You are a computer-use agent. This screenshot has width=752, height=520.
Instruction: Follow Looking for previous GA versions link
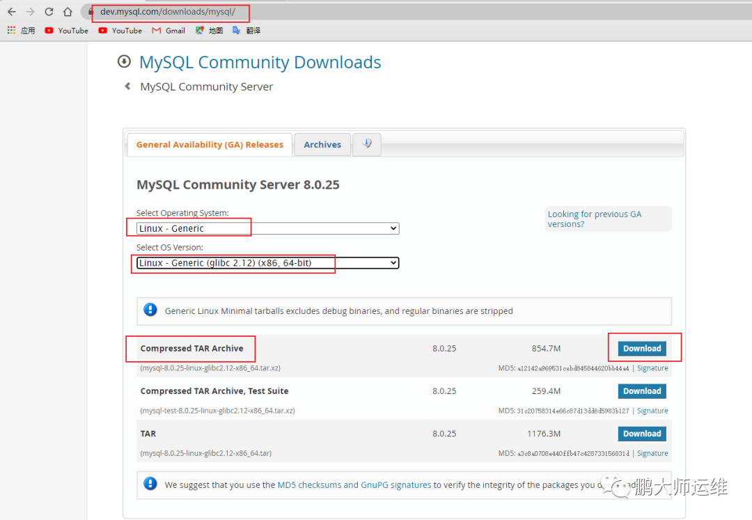pyautogui.click(x=594, y=219)
